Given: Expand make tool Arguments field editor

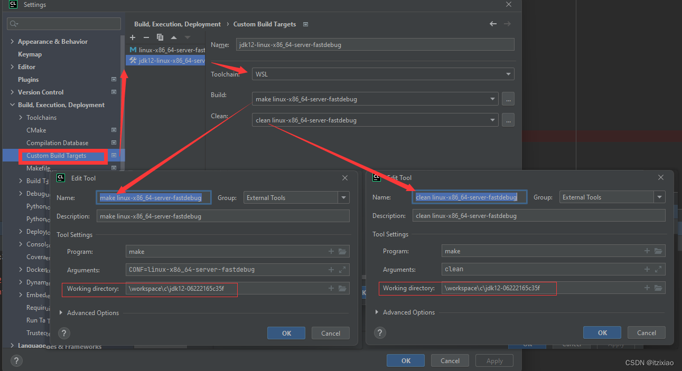Looking at the screenshot, I should (x=342, y=270).
